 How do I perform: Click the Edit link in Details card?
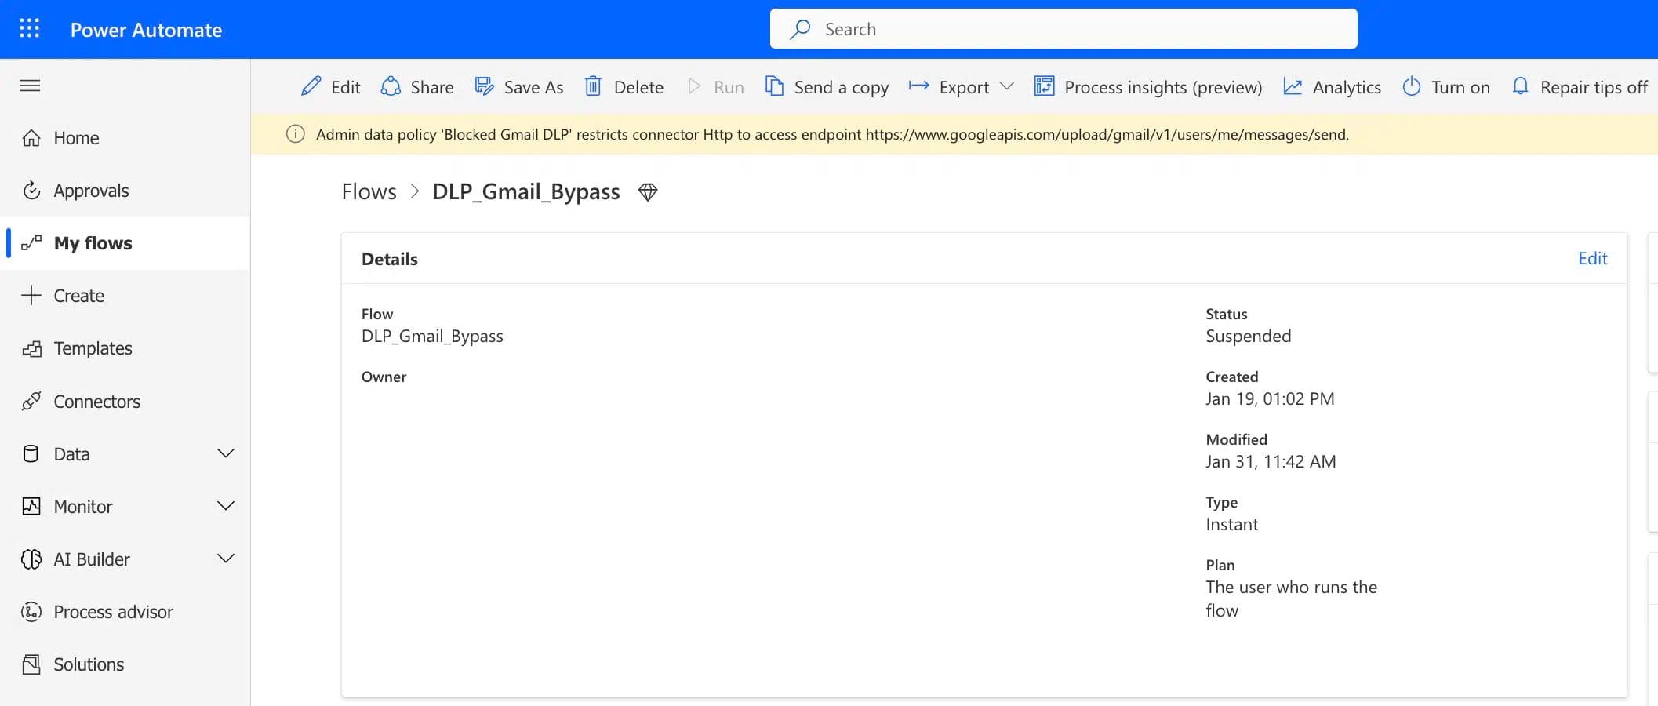[x=1592, y=258]
